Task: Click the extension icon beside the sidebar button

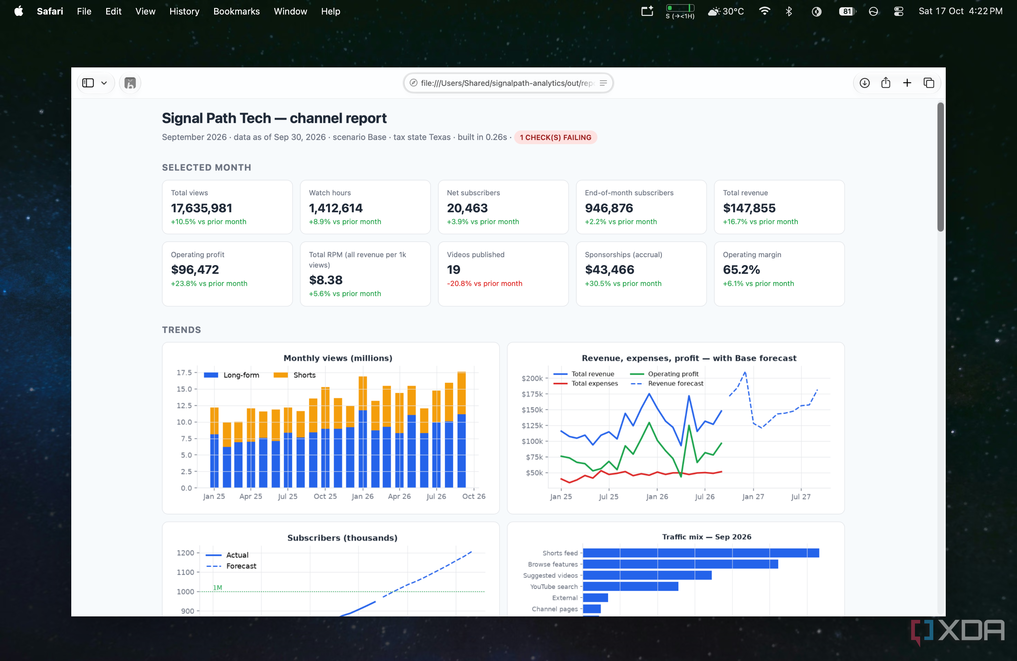Action: (x=130, y=83)
